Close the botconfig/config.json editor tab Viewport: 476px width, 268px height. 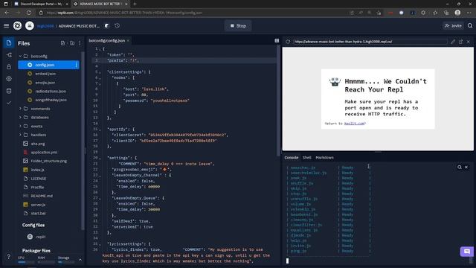point(128,40)
